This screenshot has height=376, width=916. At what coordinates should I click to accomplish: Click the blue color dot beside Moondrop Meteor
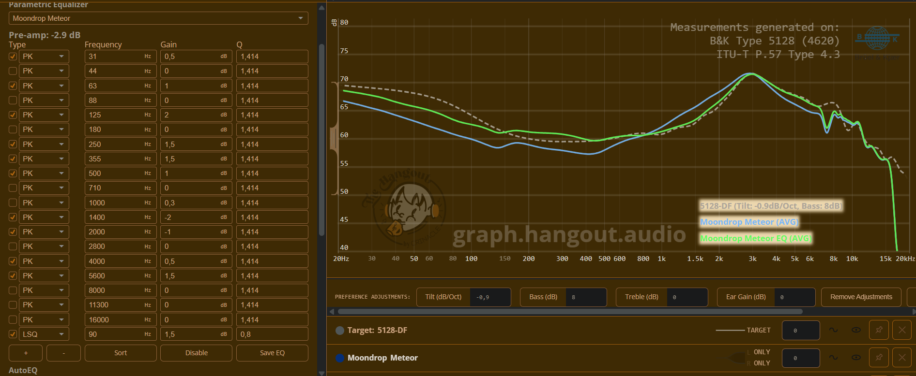(340, 358)
